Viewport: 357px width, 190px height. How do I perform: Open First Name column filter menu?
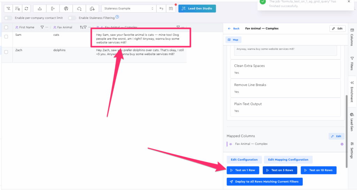coord(42,27)
